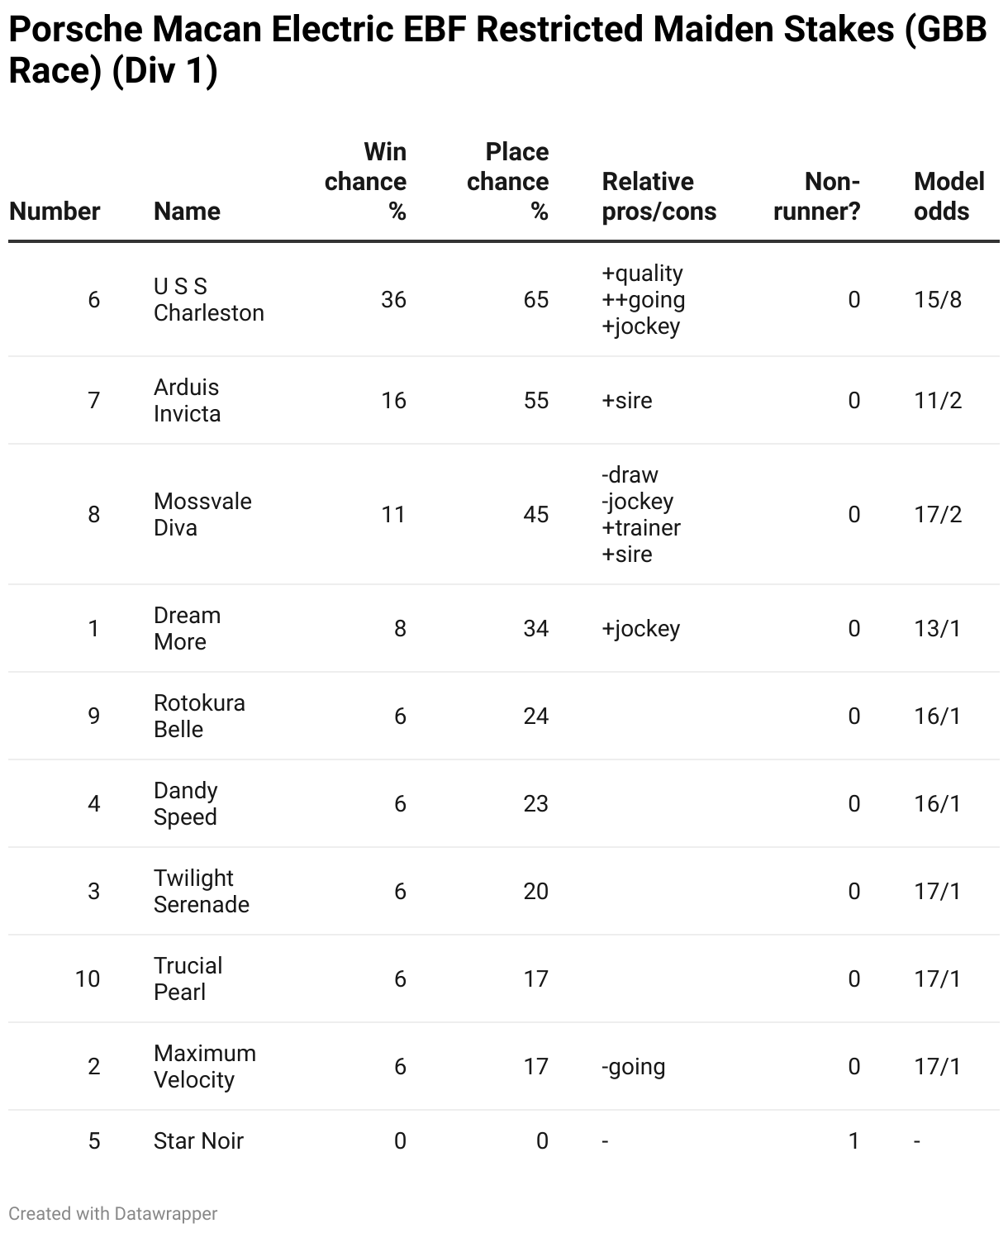Sort by the Name column header
The image size is (1008, 1233).
pyautogui.click(x=187, y=211)
